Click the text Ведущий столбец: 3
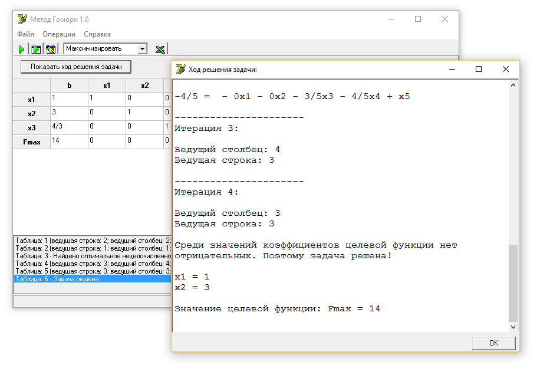This screenshot has width=550, height=375. click(228, 213)
